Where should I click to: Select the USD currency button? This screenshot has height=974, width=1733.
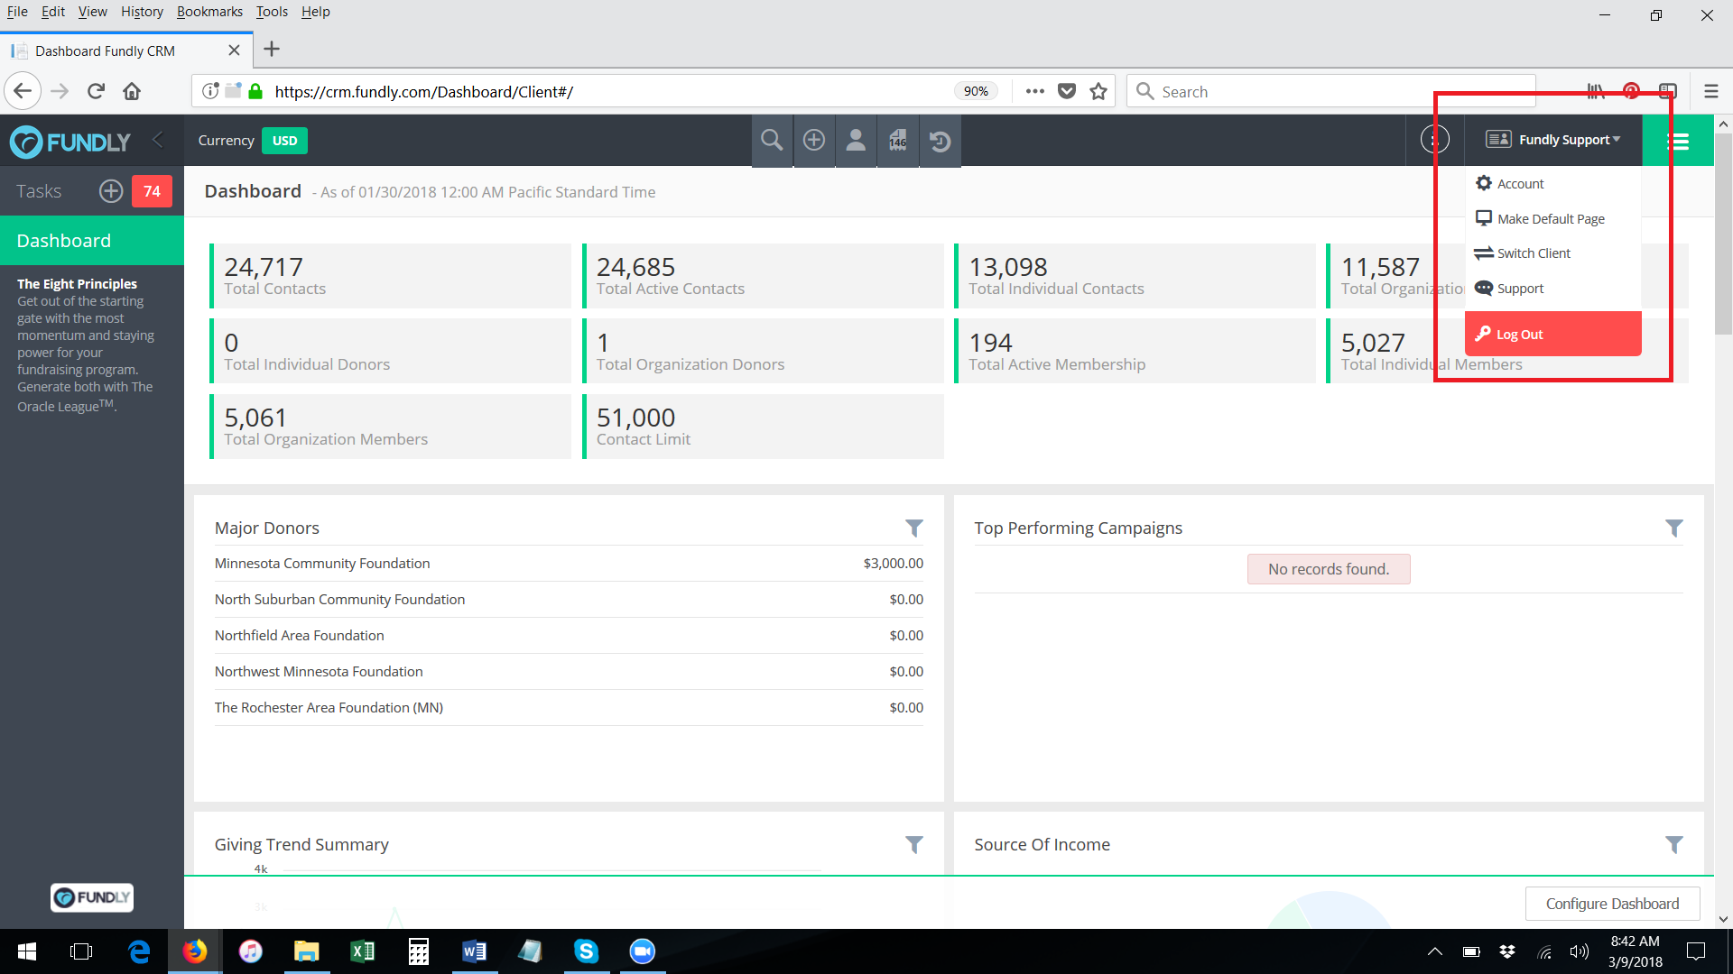(x=284, y=141)
